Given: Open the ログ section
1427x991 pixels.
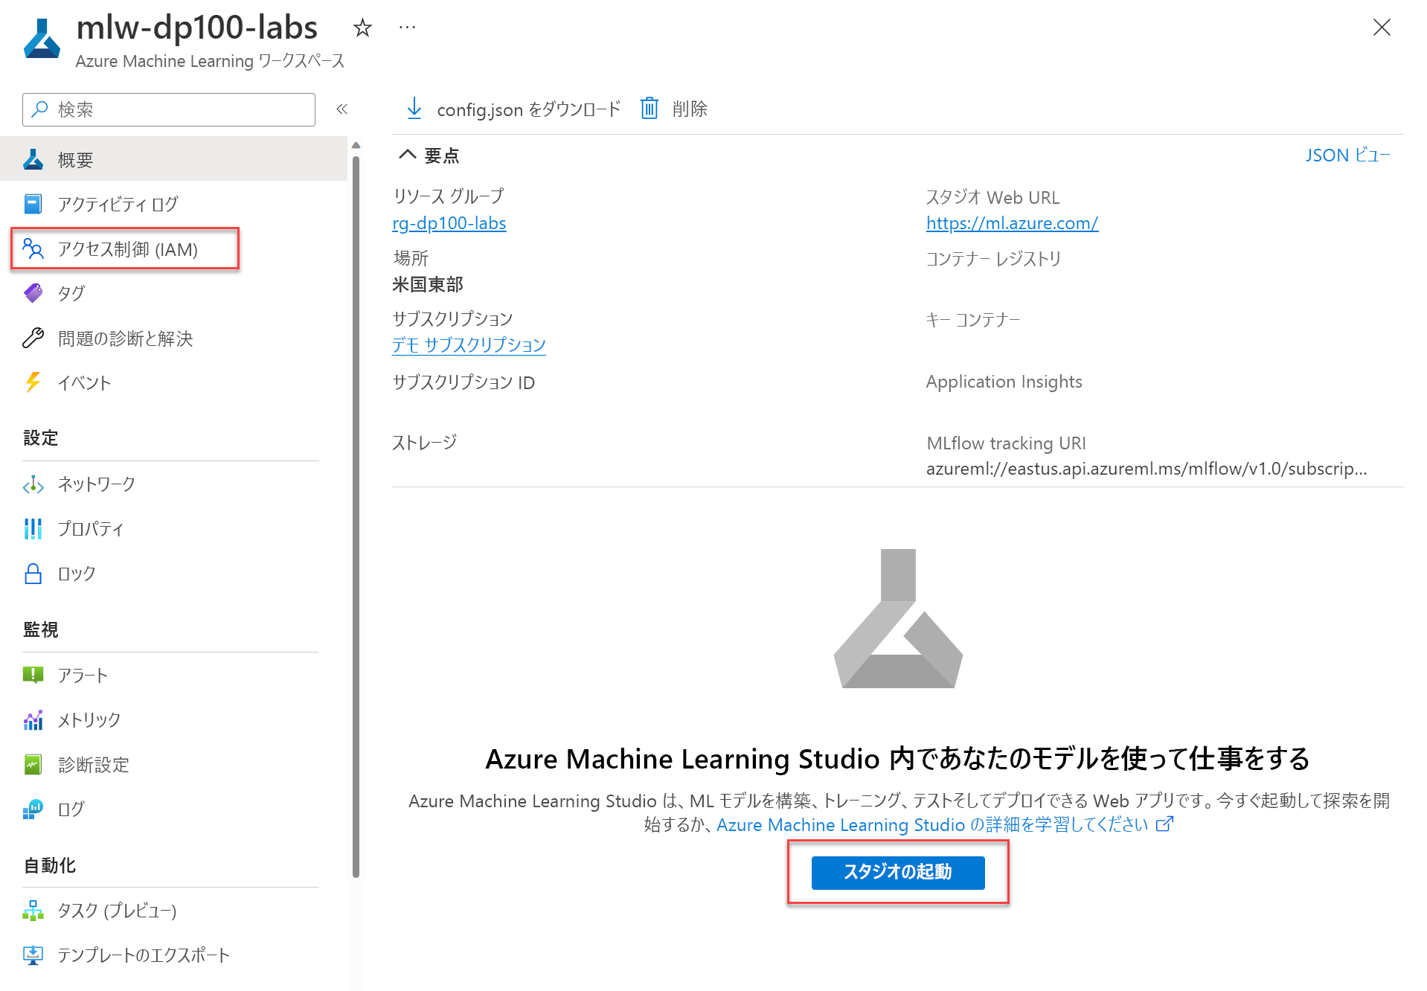Looking at the screenshot, I should (71, 809).
